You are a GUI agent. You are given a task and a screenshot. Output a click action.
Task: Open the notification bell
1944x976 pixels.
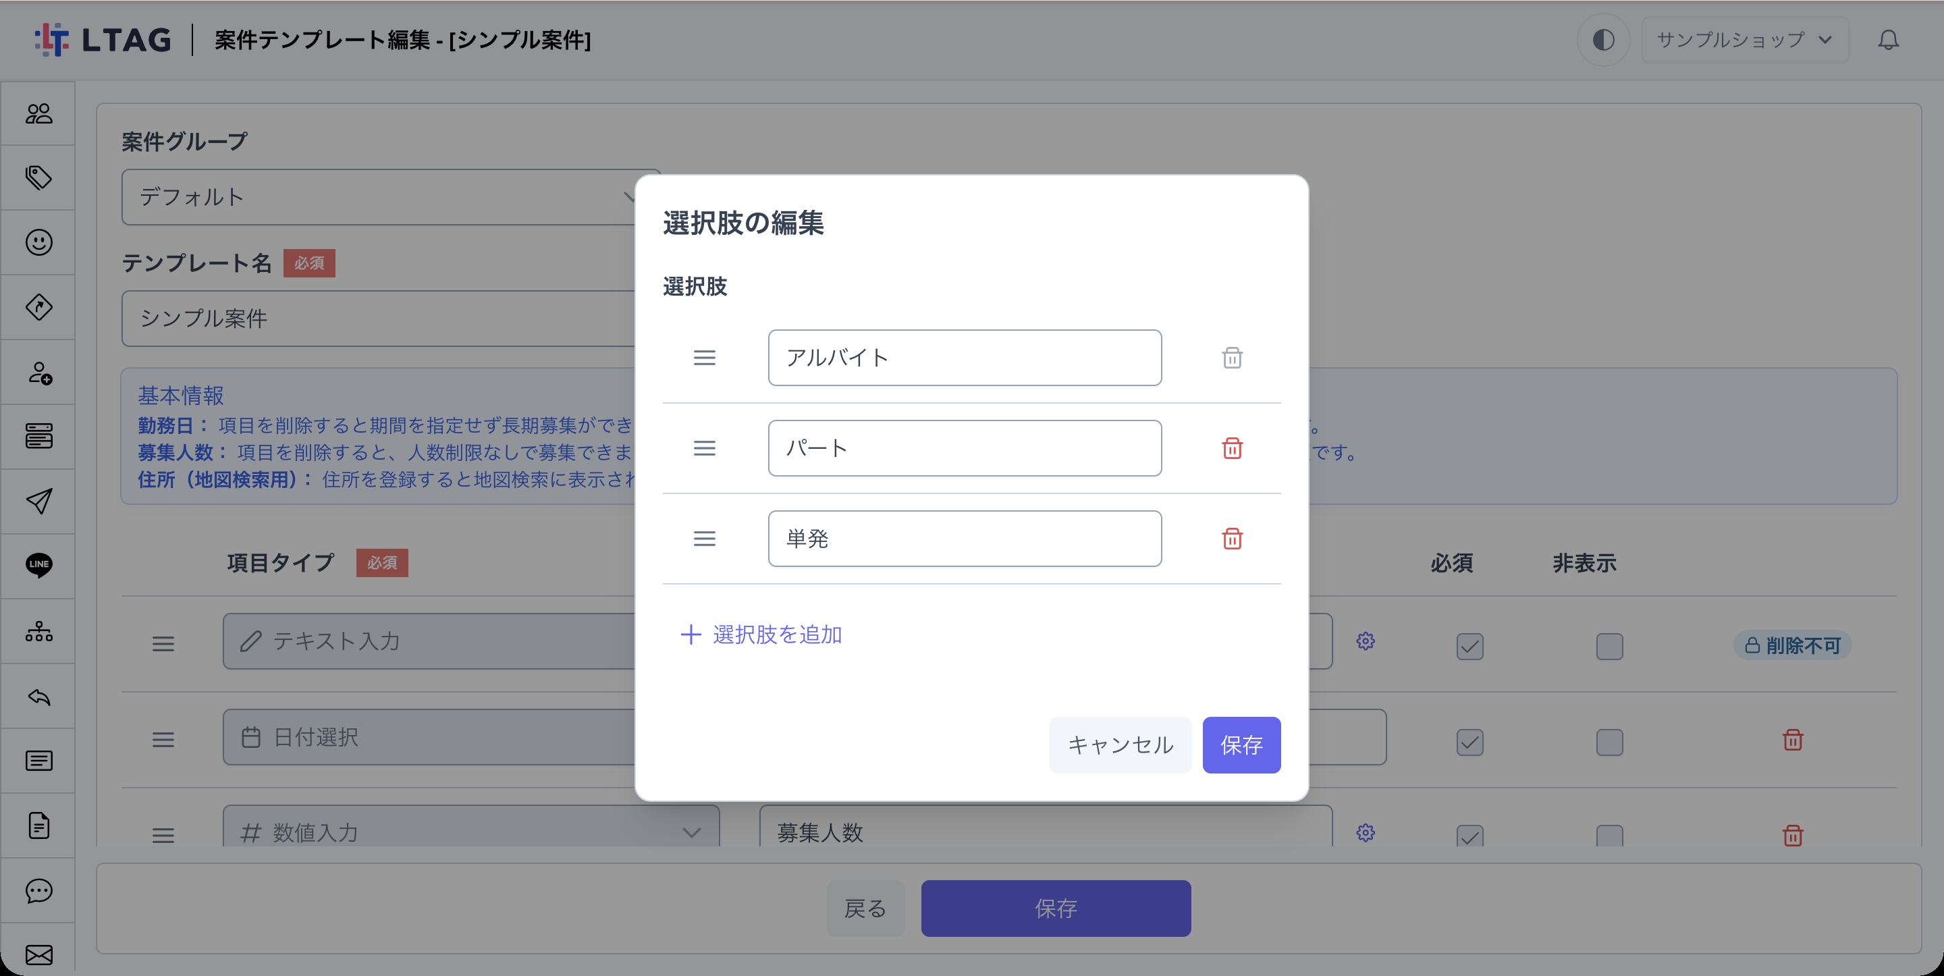click(x=1887, y=39)
